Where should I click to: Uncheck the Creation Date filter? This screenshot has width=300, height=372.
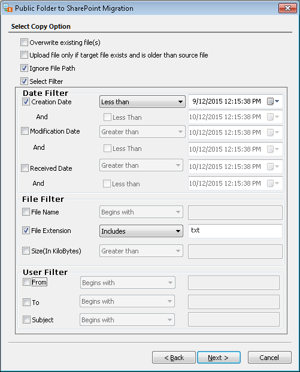coord(26,102)
